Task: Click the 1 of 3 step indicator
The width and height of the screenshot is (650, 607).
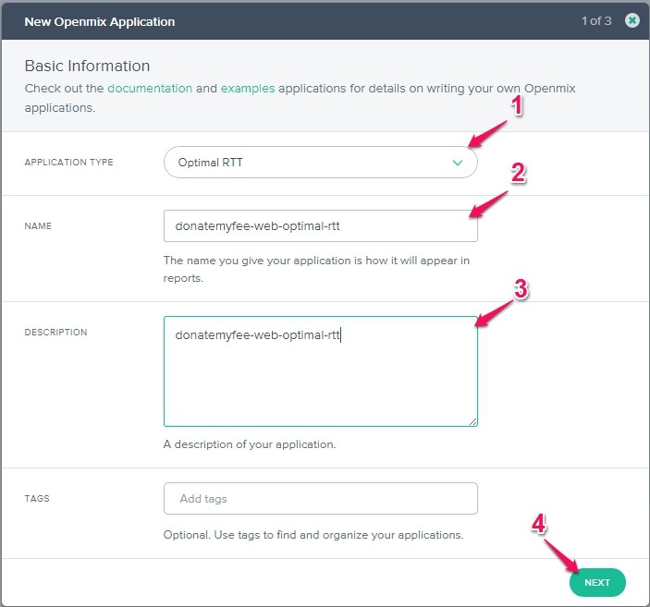Action: coord(596,20)
